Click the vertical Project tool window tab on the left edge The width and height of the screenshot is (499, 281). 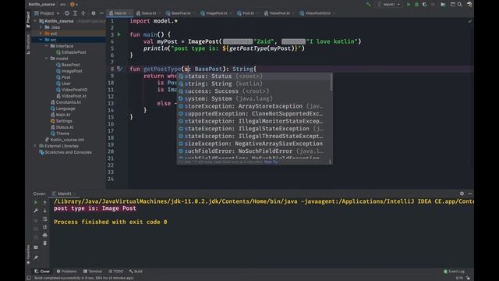tap(28, 19)
